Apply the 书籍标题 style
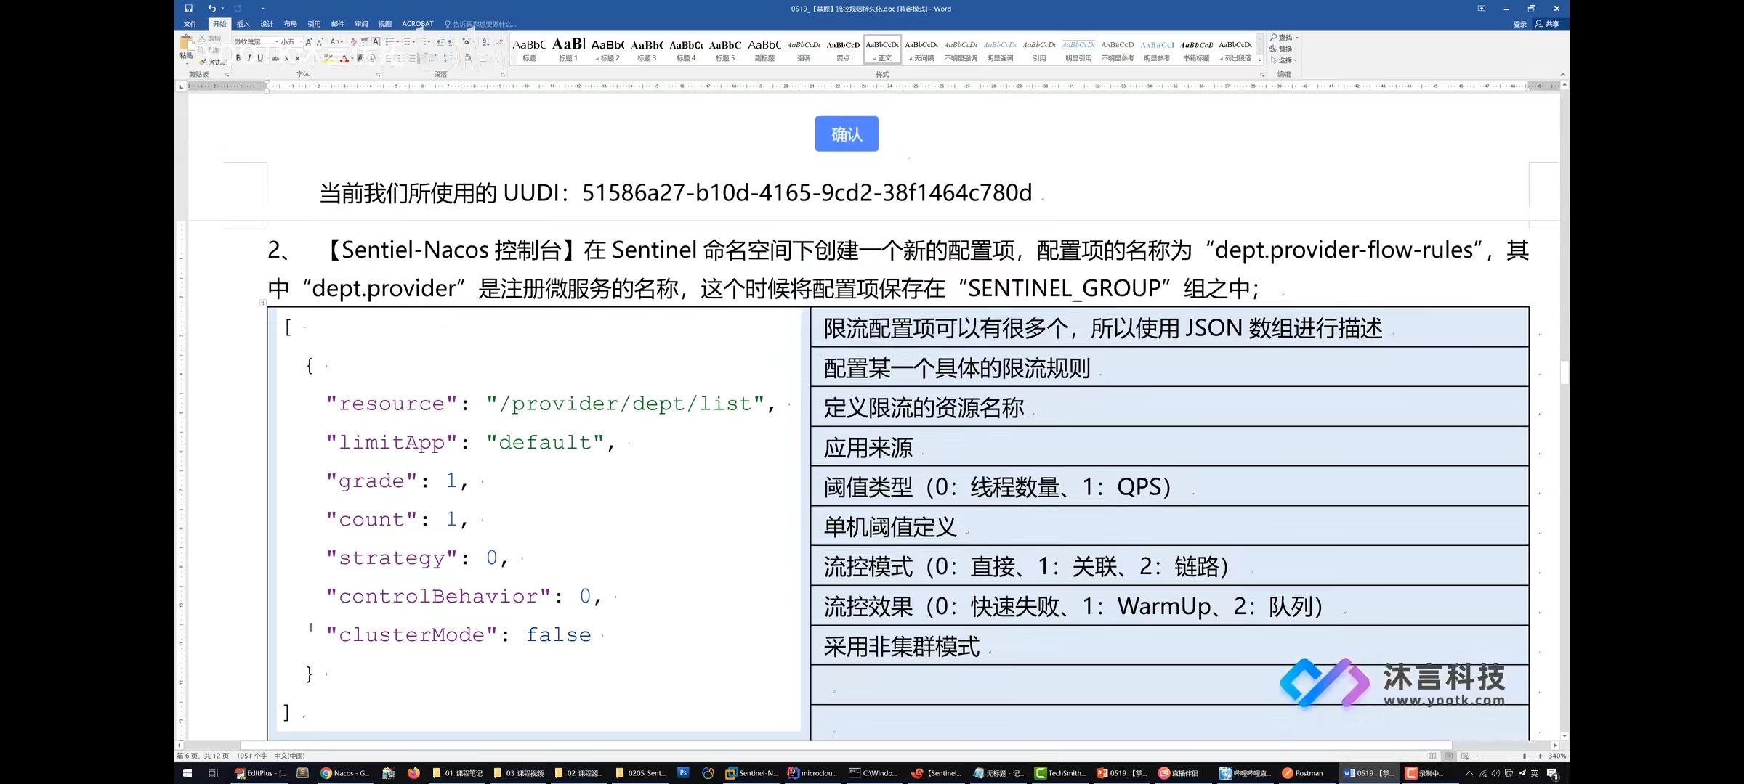 tap(1196, 49)
